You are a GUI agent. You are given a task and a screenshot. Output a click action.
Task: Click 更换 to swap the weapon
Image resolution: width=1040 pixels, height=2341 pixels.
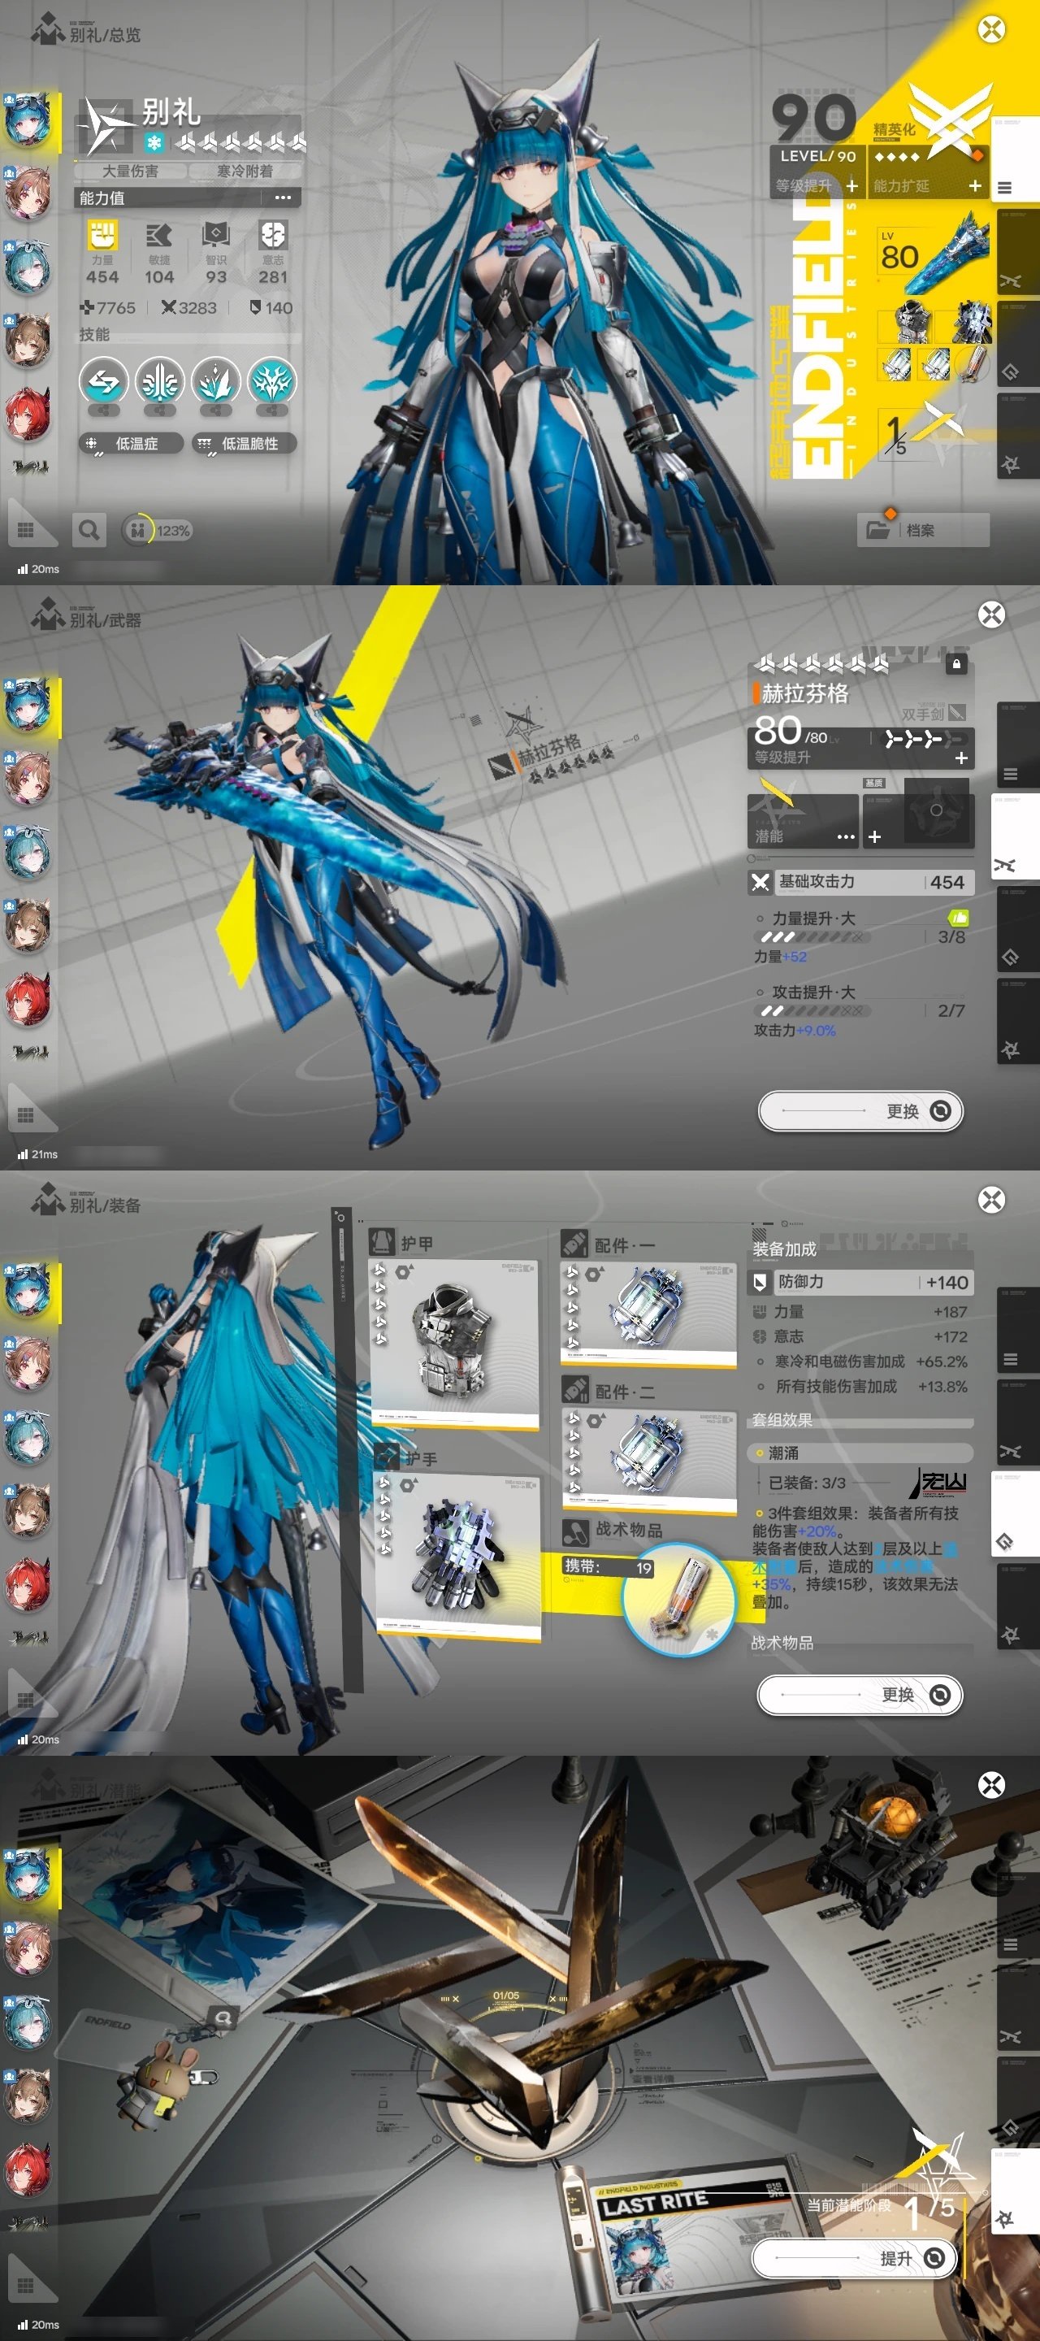point(860,1110)
